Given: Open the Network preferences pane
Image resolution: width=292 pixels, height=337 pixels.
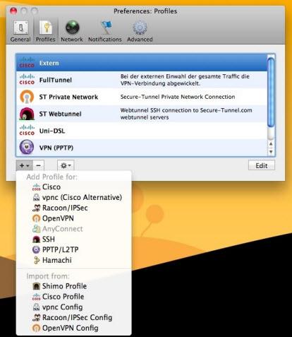Looking at the screenshot, I should click(72, 31).
